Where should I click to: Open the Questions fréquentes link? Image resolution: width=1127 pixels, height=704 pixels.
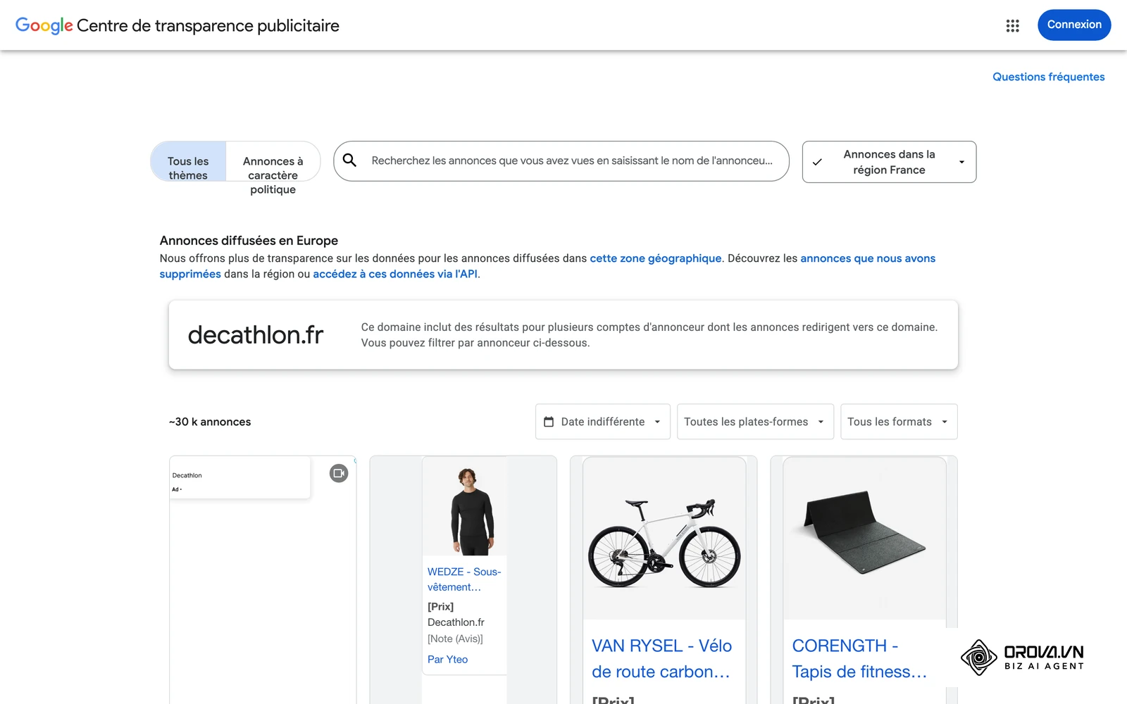pos(1048,77)
